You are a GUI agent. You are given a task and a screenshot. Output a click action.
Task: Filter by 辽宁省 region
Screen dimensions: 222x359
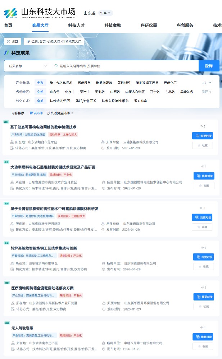point(155,92)
